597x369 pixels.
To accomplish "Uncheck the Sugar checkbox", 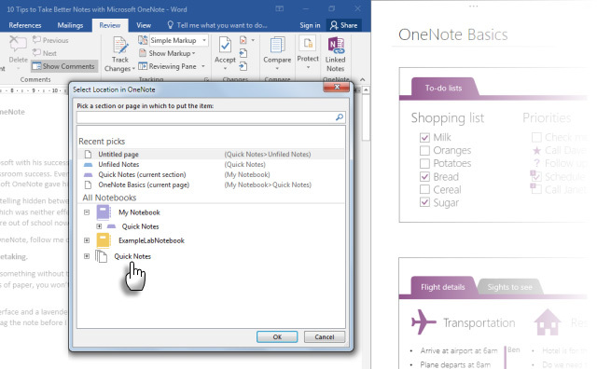I will tap(424, 202).
